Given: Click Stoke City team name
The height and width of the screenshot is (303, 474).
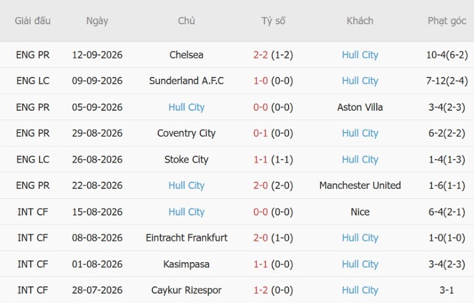Looking at the screenshot, I should 187,159.
